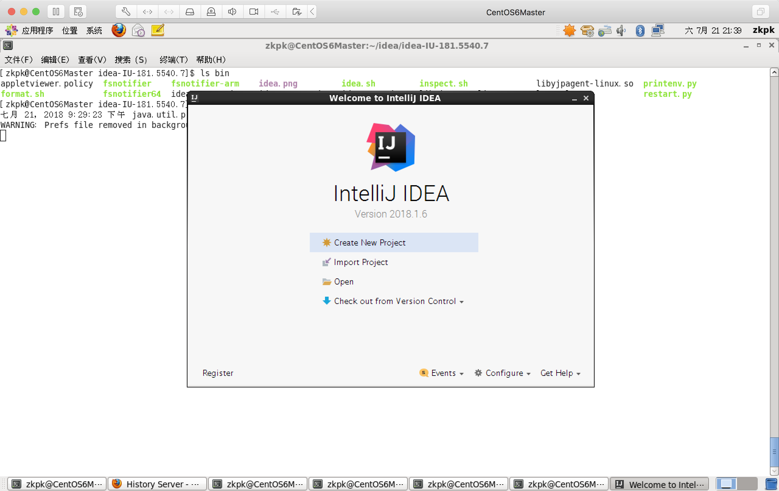779x491 pixels.
Task: Open VM settings wrench icon
Action: [126, 12]
